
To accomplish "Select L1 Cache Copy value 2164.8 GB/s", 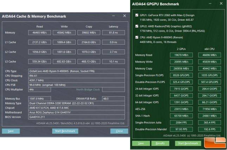I will (x=89, y=42).
